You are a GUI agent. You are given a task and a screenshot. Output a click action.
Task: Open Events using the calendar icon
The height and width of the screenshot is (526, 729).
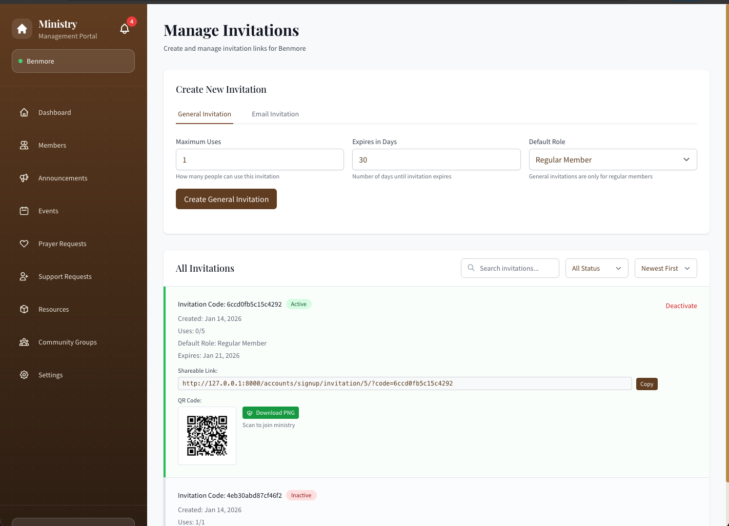coord(24,211)
